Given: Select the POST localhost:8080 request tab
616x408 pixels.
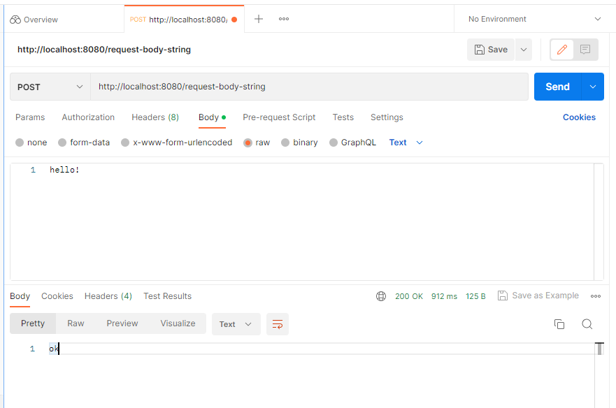Looking at the screenshot, I should point(184,20).
